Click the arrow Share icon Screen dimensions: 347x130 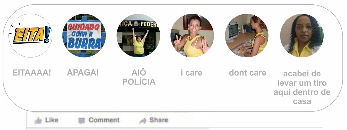[x=143, y=121]
